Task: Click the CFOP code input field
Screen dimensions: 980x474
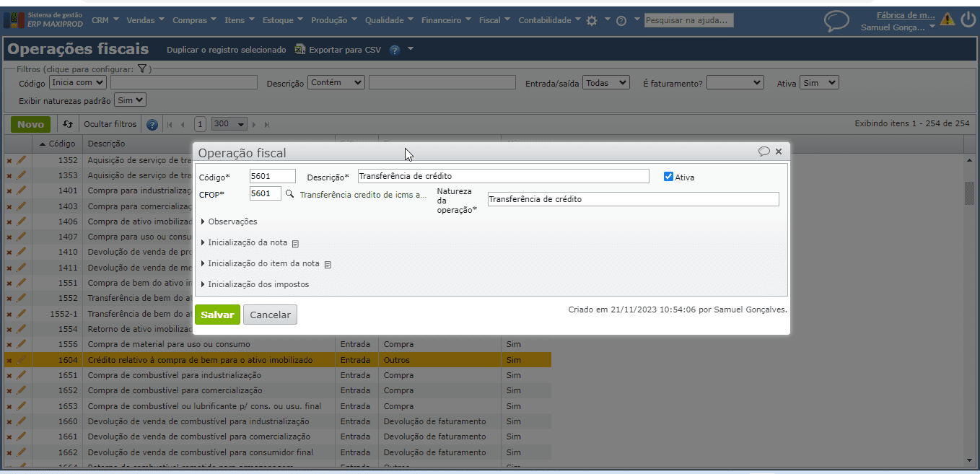Action: [x=266, y=193]
